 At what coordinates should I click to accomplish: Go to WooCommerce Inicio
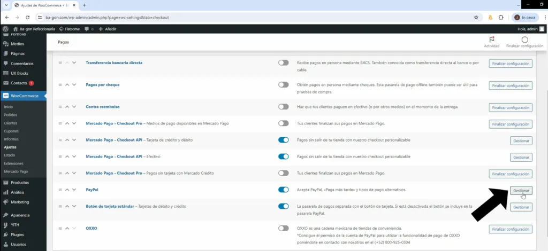click(x=9, y=107)
